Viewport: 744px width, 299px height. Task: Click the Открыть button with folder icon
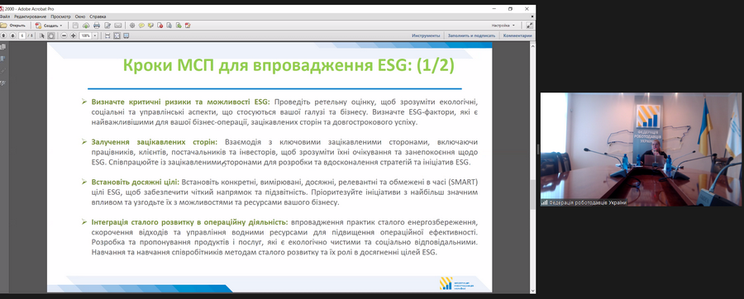pos(12,26)
